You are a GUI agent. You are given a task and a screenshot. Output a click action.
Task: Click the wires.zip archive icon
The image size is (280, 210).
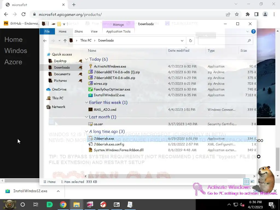coord(91,83)
